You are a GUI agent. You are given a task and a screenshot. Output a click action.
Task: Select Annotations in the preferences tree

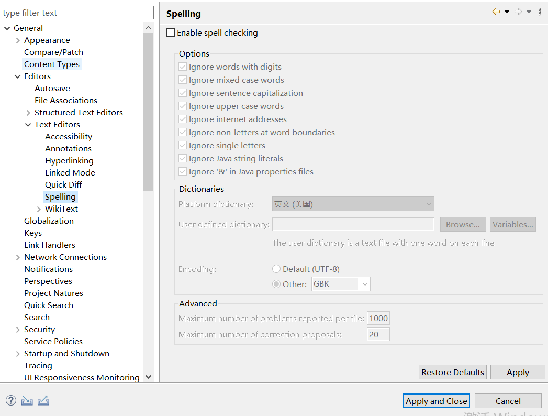68,149
